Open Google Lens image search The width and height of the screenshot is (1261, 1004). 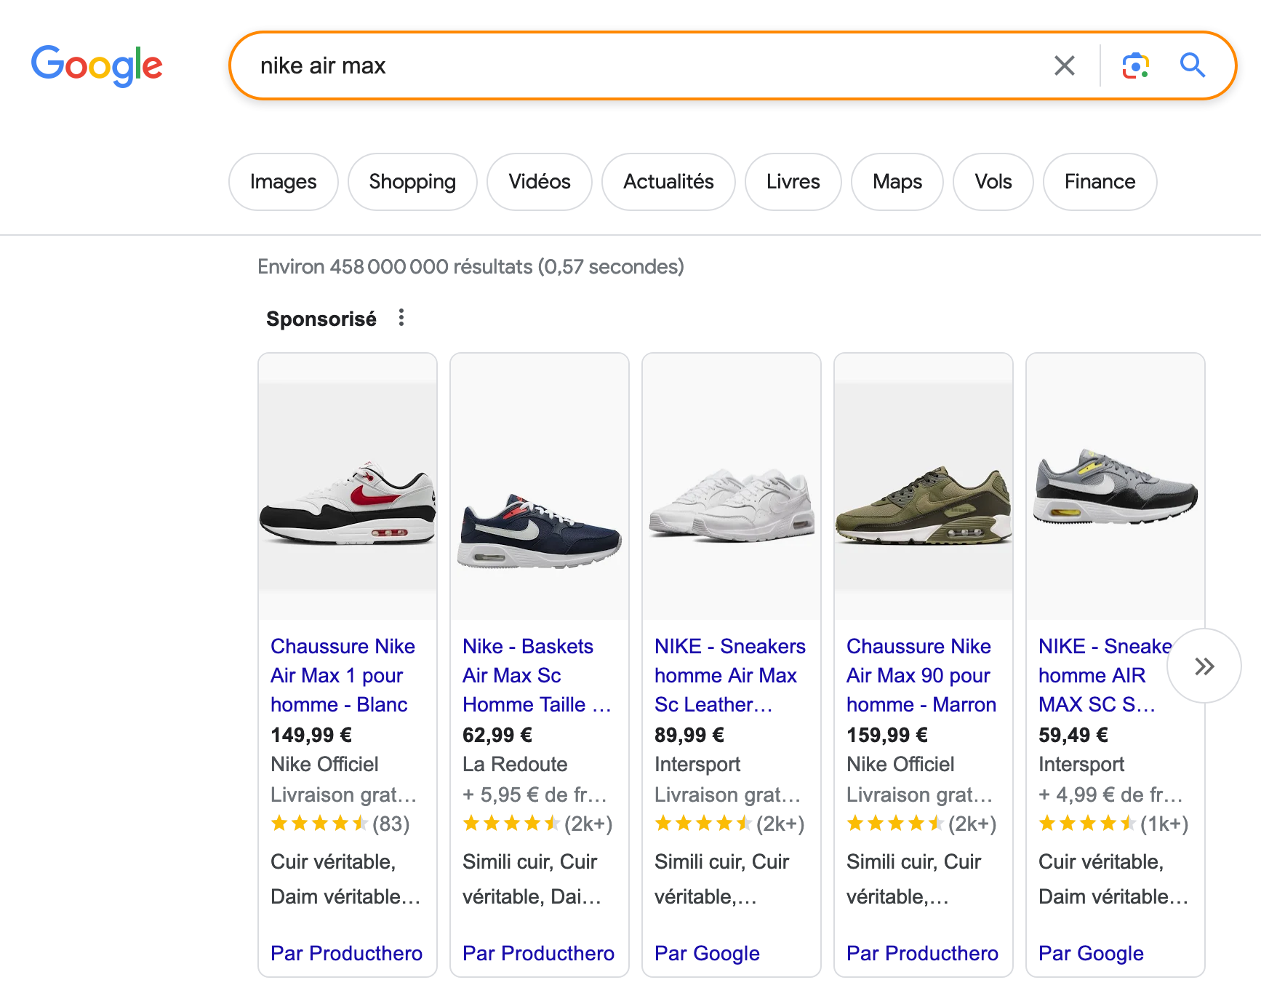pos(1135,65)
